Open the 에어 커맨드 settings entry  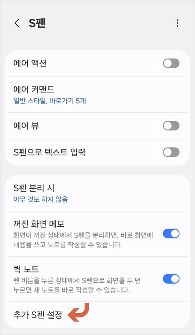click(x=97, y=95)
